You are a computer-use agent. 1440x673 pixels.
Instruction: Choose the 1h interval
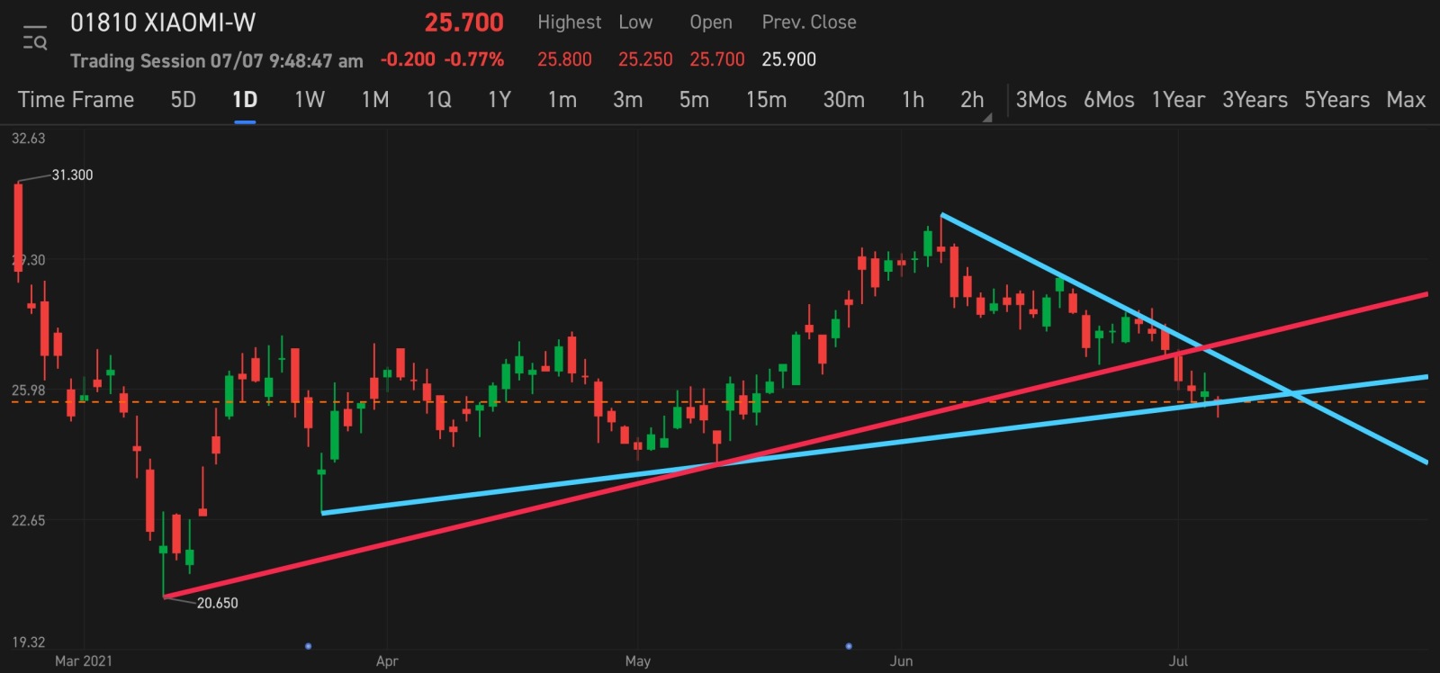pos(913,100)
